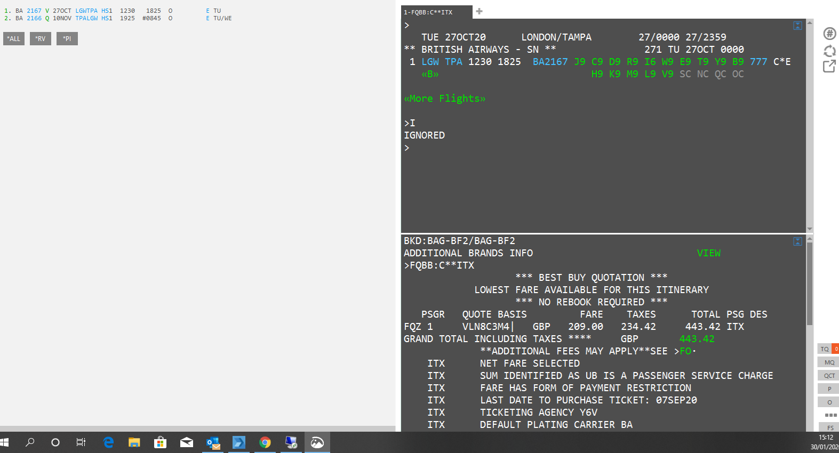This screenshot has width=839, height=453.
Task: Select D9 booking class
Action: (615, 62)
